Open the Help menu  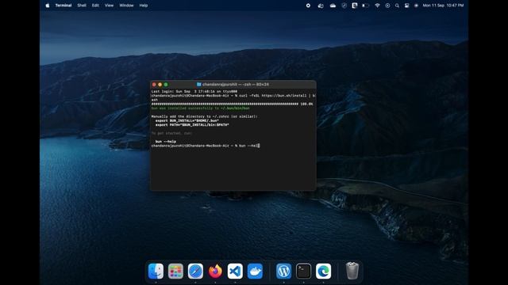pyautogui.click(x=144, y=6)
